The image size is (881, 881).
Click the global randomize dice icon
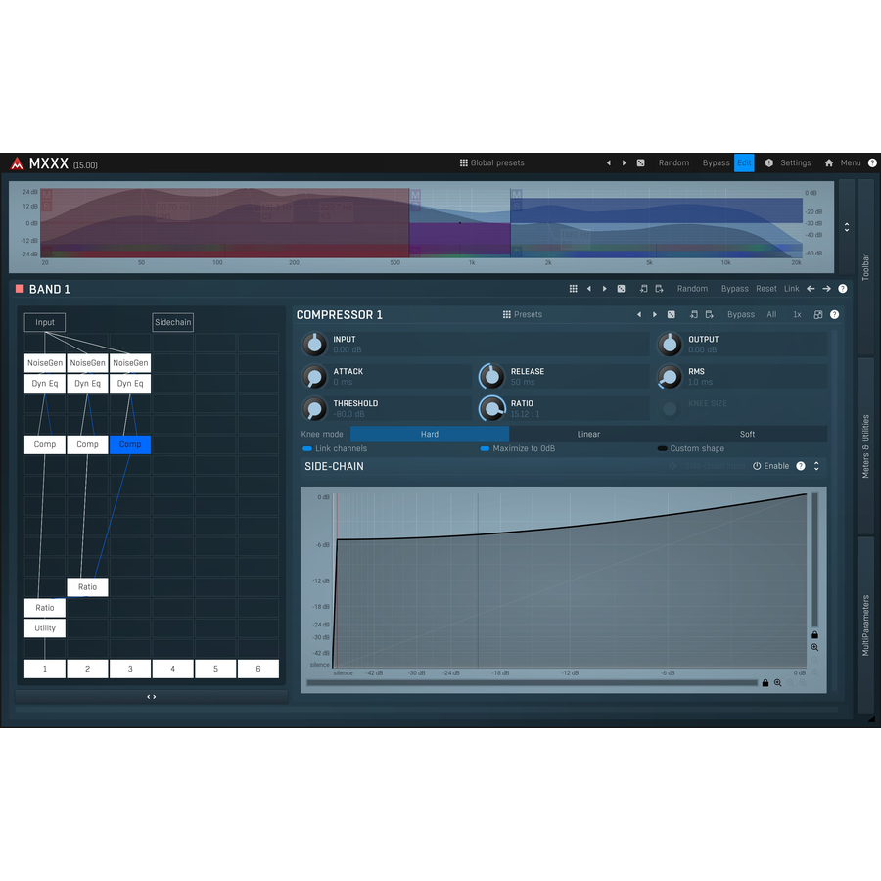[x=640, y=163]
